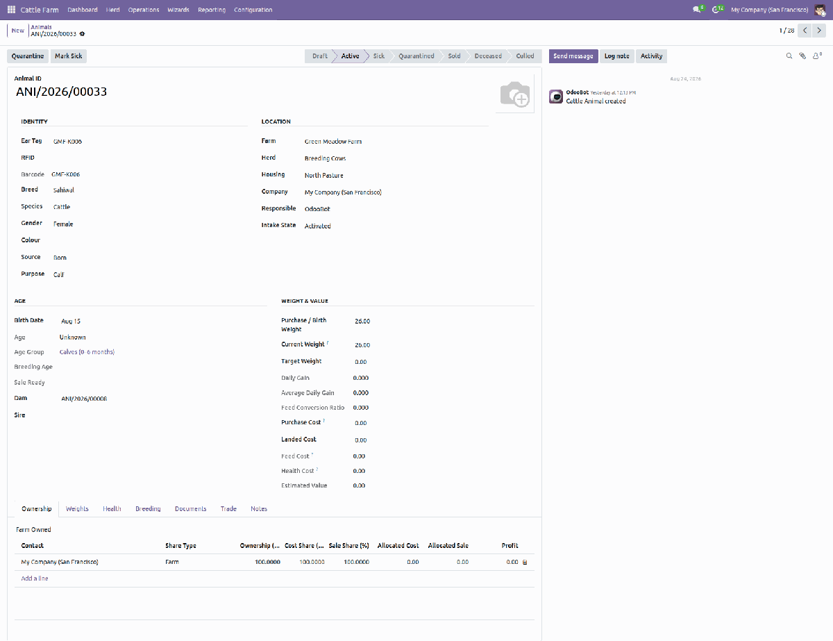833x641 pixels.
Task: Create a New animal record
Action: pos(17,31)
